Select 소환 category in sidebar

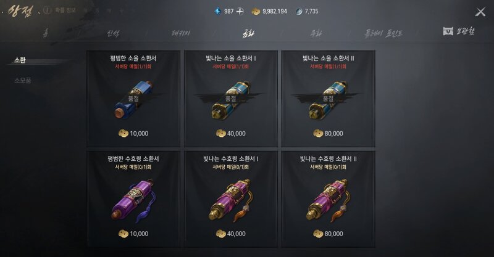coord(20,60)
